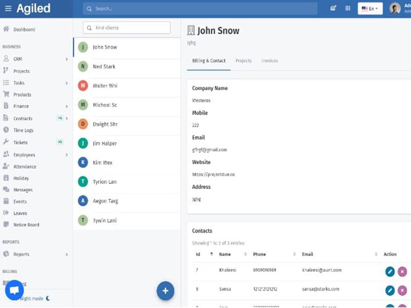This screenshot has width=411, height=308.
Task: Switch to the Projects tab
Action: pos(244,61)
